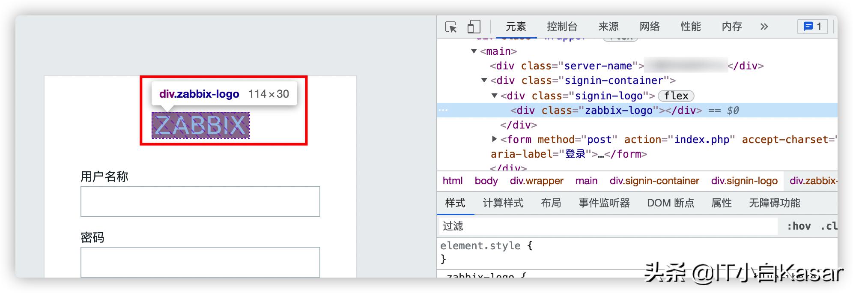Screen dimensions: 853x293
Task: Switch to the 控制台 tab
Action: 562,27
